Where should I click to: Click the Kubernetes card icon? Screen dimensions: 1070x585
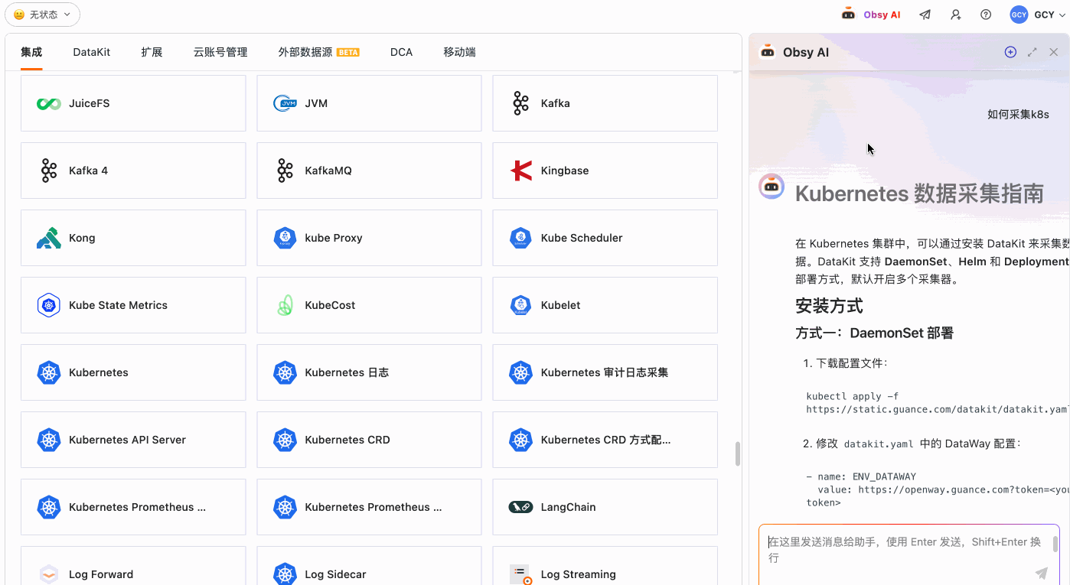click(x=49, y=372)
